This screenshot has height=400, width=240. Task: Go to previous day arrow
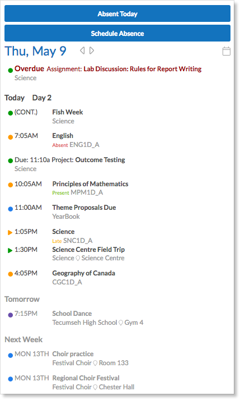pyautogui.click(x=82, y=50)
